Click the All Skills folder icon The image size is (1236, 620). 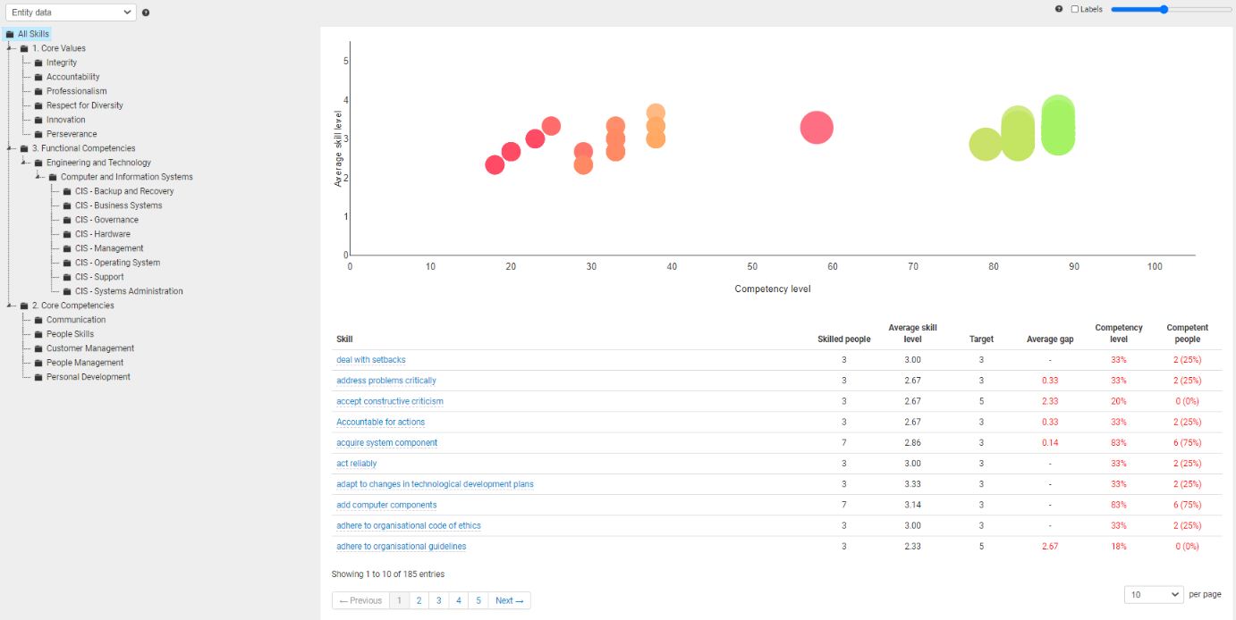[x=10, y=34]
